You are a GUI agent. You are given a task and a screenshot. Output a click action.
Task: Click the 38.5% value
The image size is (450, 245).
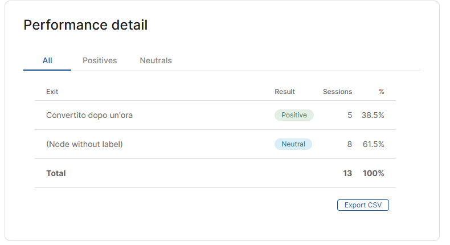pyautogui.click(x=373, y=115)
